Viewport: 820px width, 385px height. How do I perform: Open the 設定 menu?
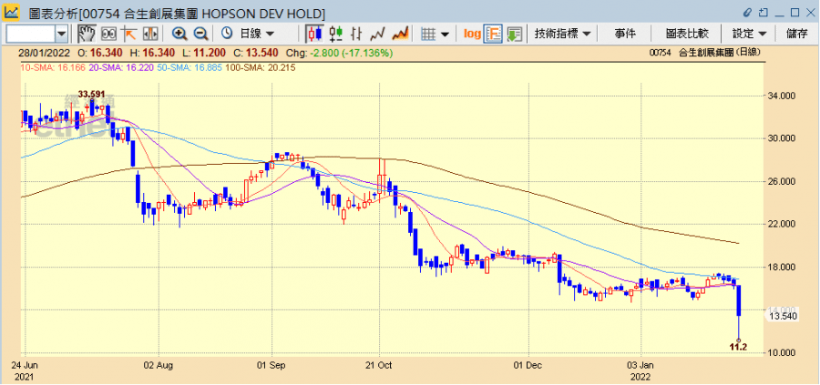pos(749,34)
